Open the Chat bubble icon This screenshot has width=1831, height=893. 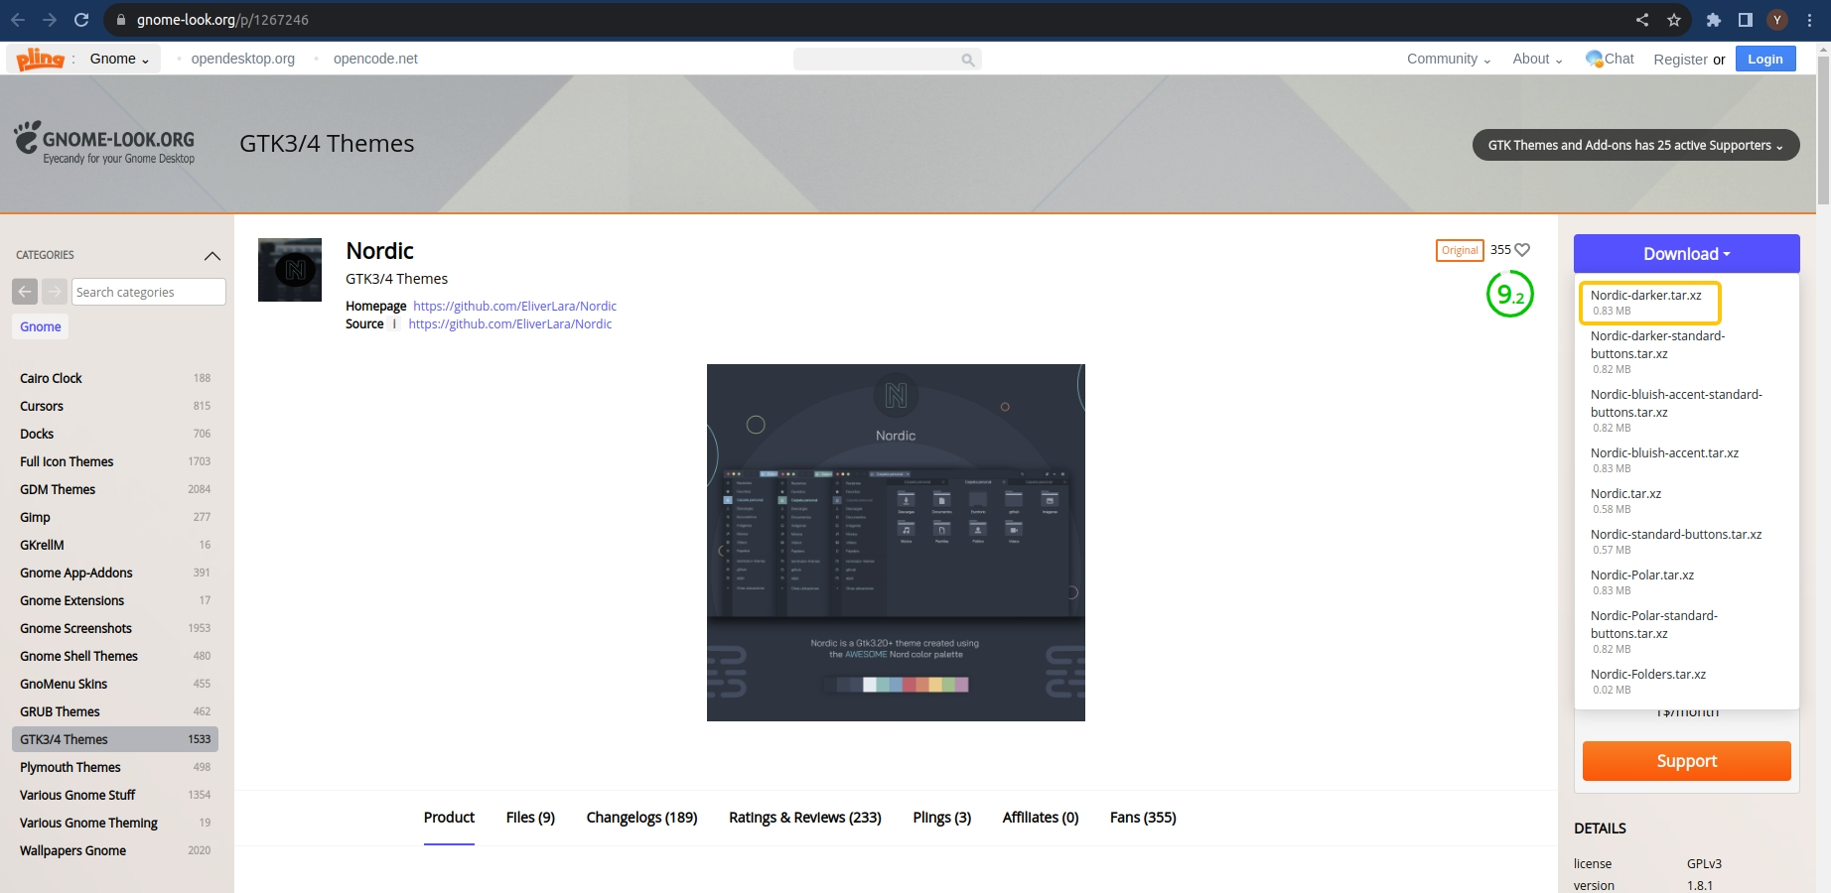click(x=1595, y=59)
